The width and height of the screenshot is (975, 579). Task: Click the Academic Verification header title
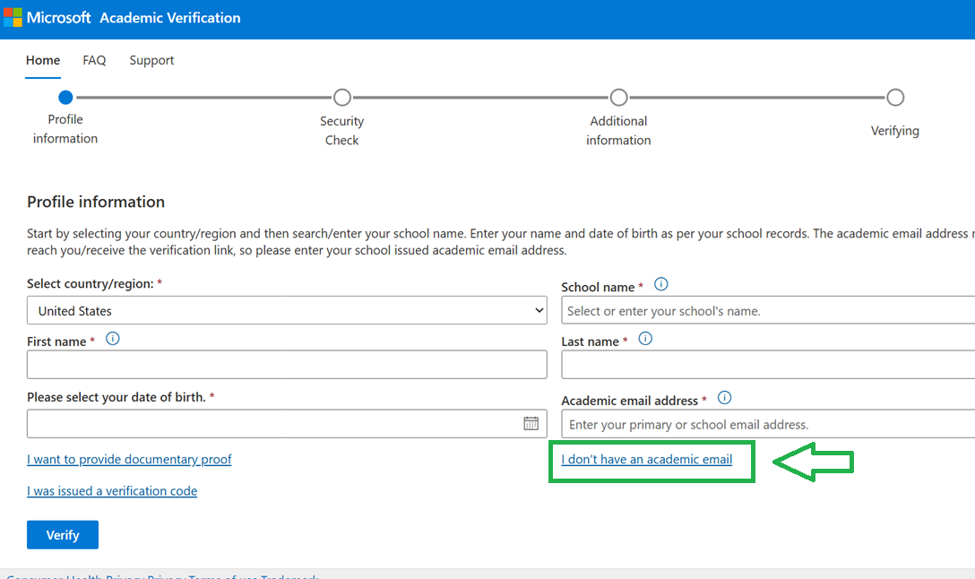pyautogui.click(x=169, y=18)
